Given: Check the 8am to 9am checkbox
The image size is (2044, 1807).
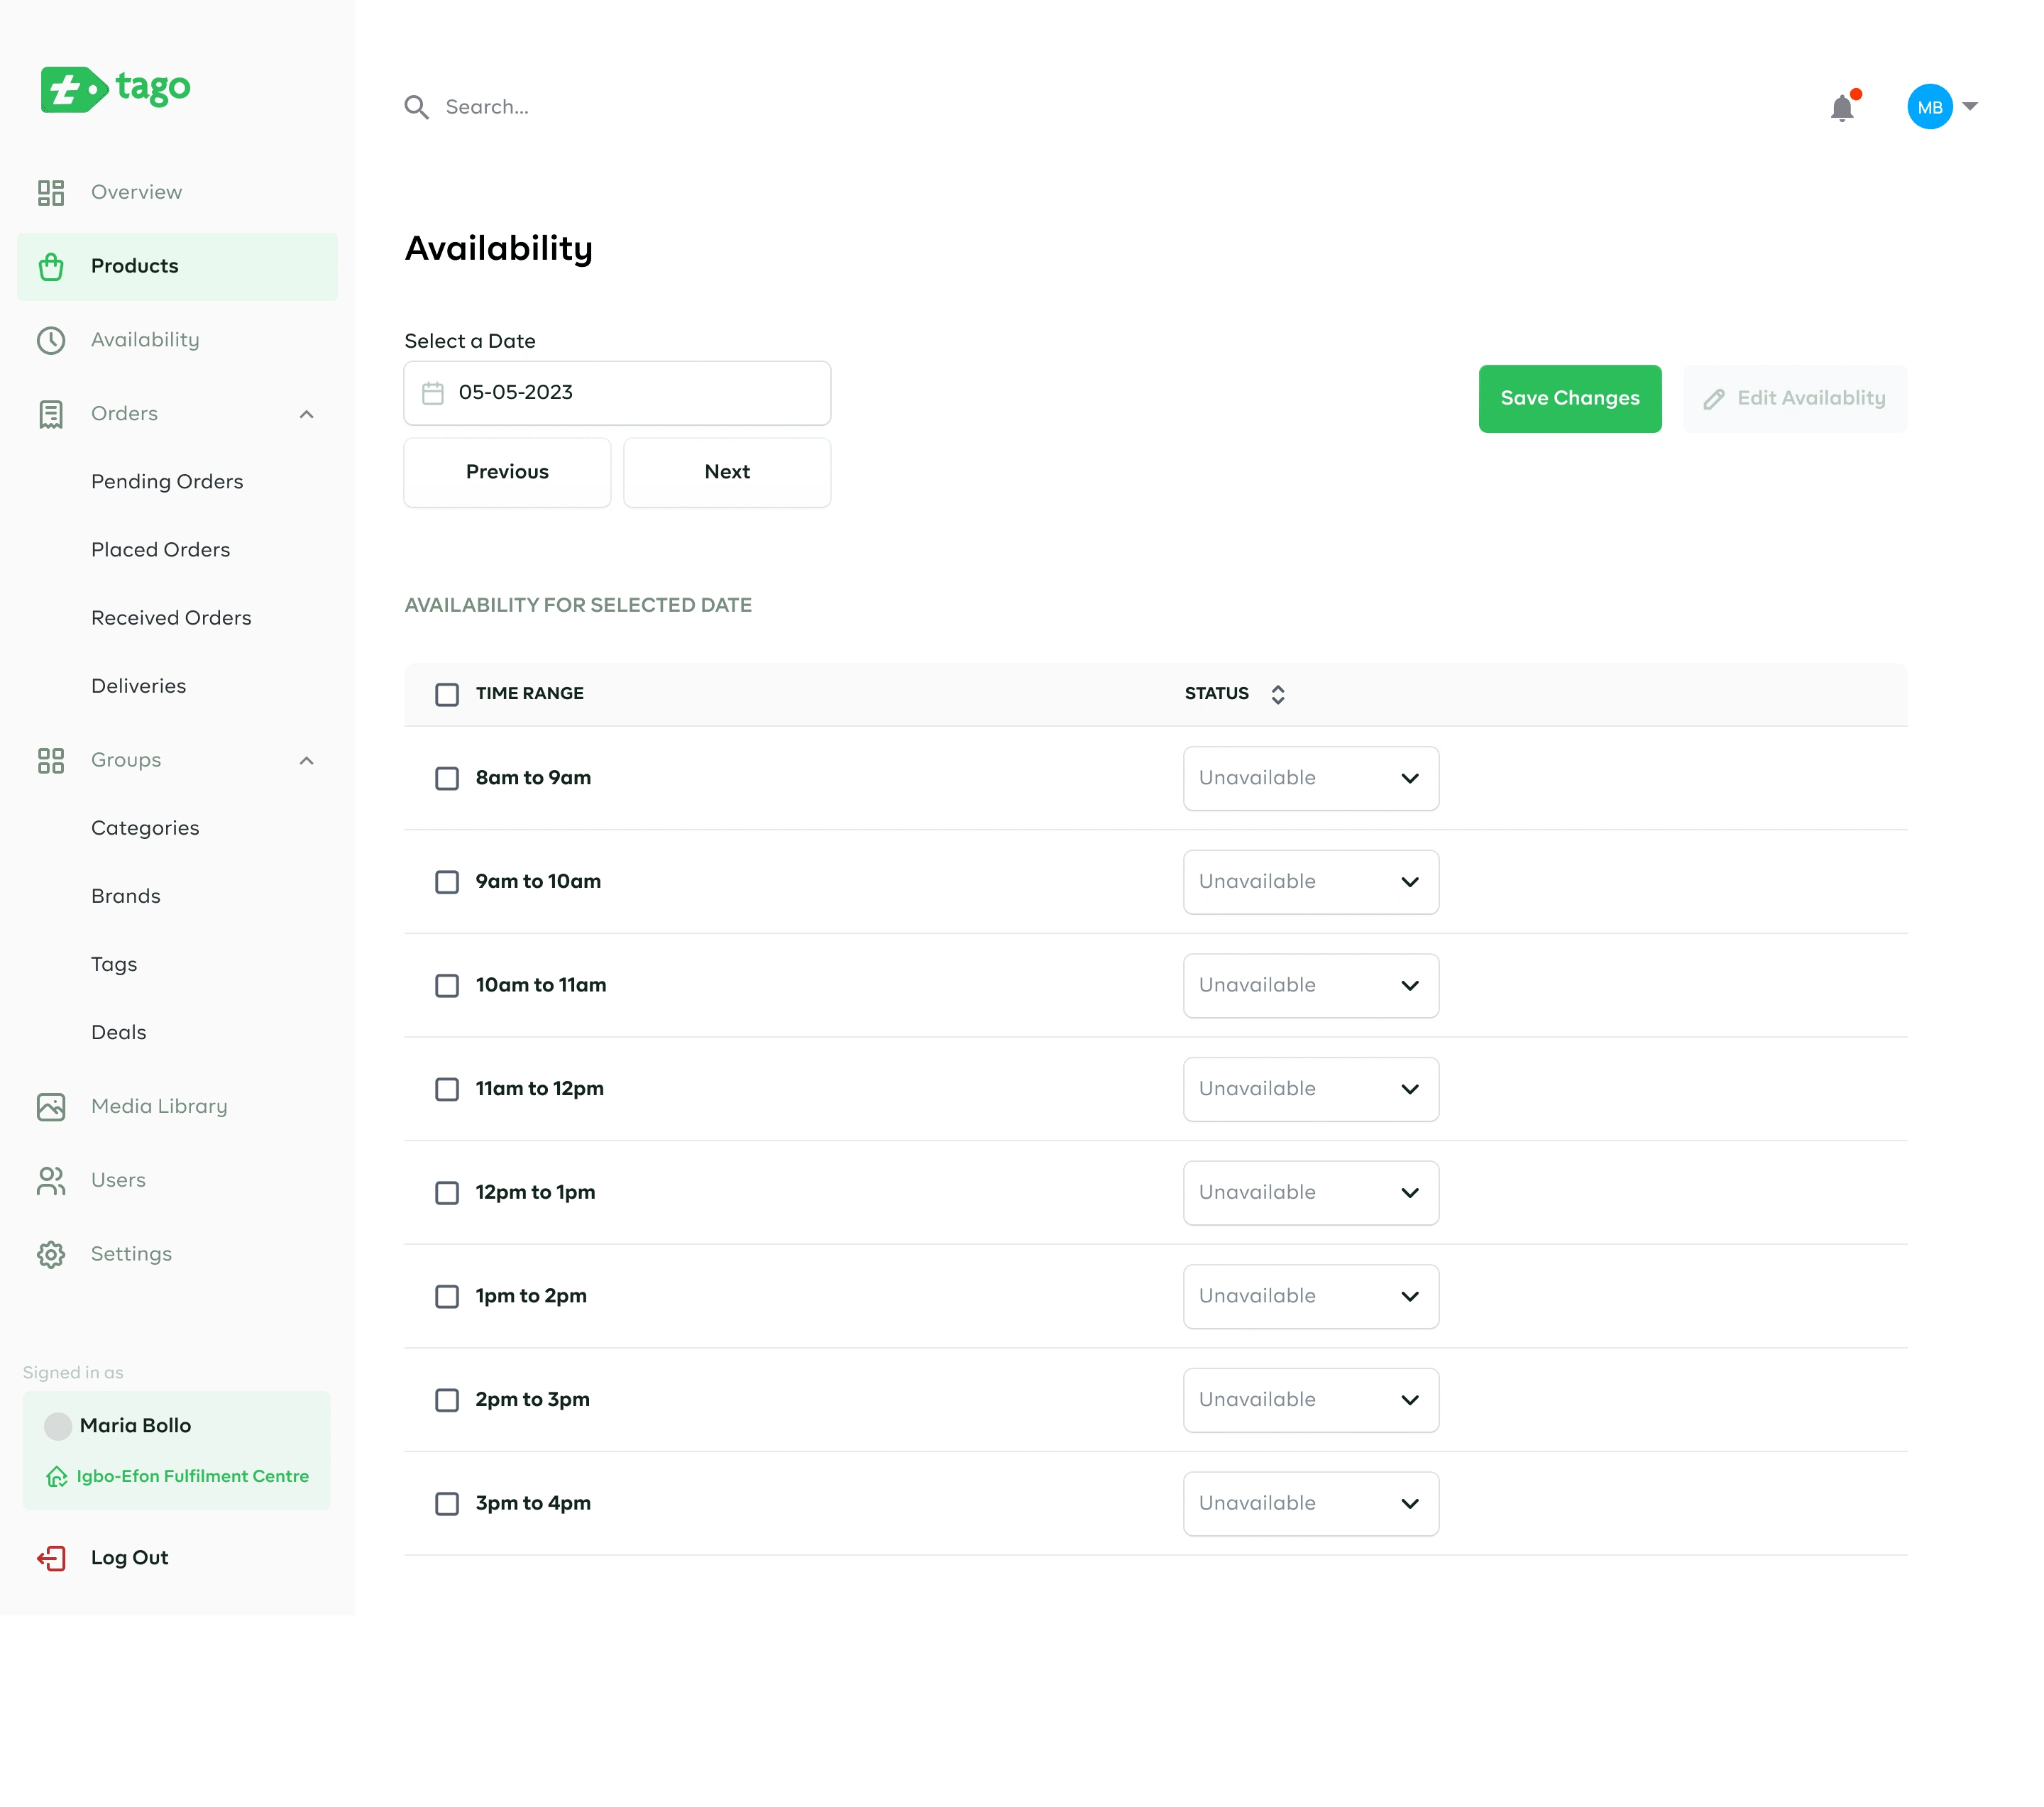Looking at the screenshot, I should (x=447, y=778).
